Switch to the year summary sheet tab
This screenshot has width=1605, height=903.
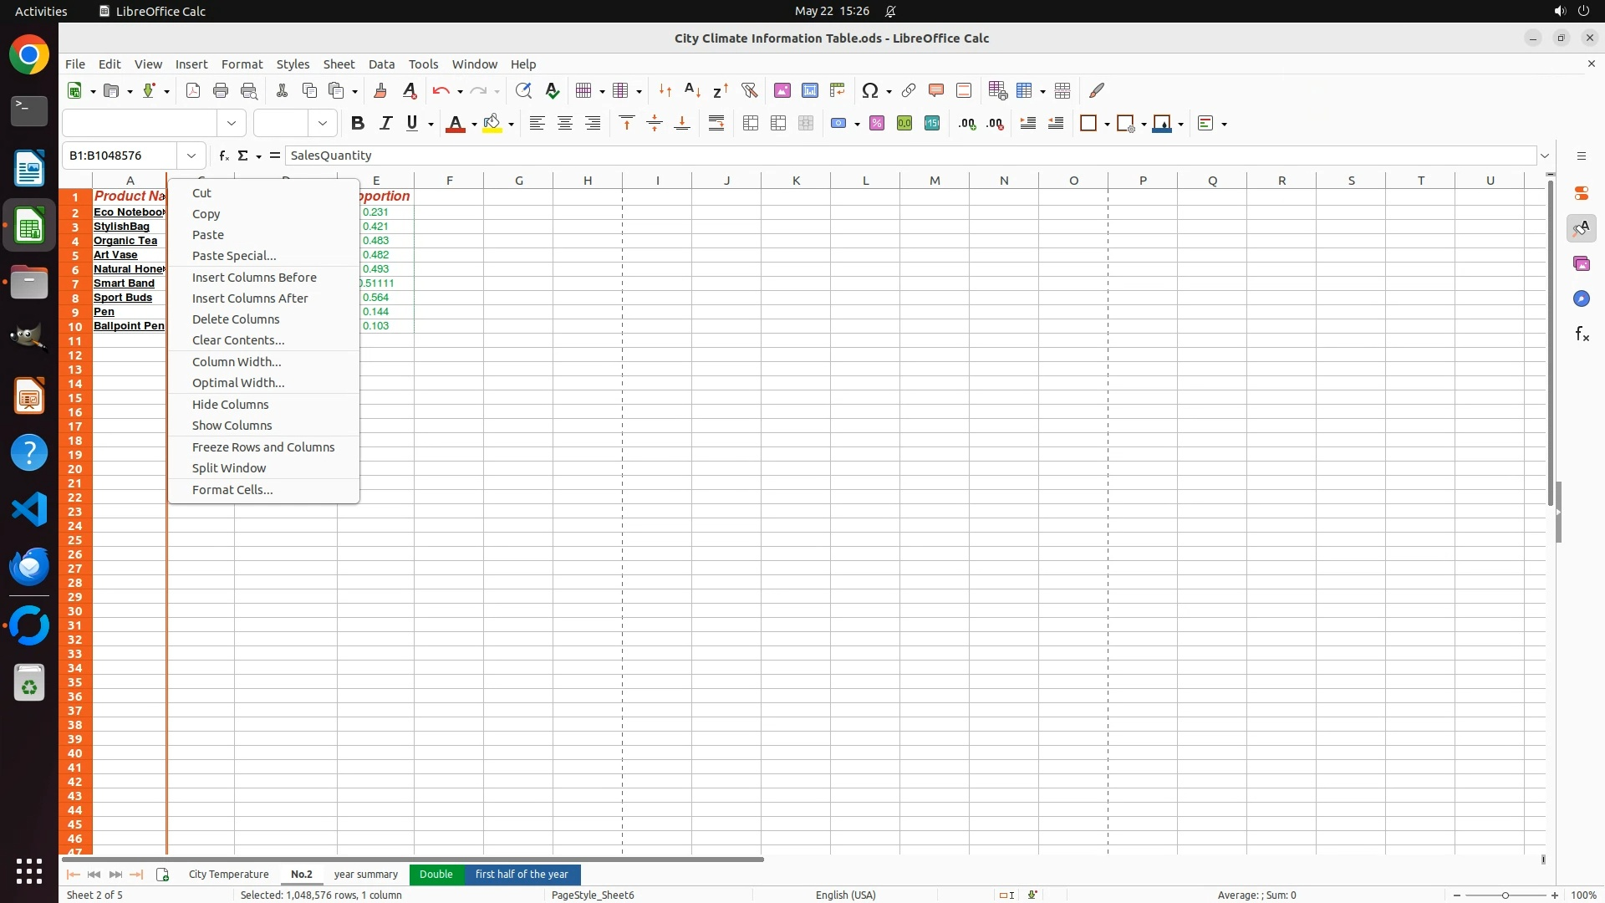click(365, 875)
